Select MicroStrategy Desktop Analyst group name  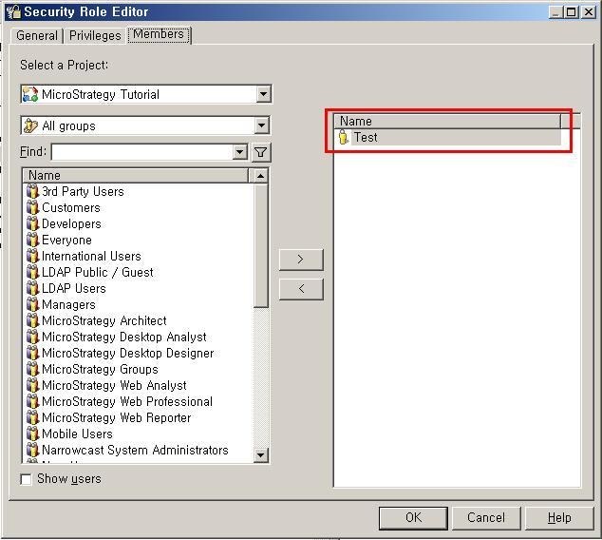tap(124, 337)
